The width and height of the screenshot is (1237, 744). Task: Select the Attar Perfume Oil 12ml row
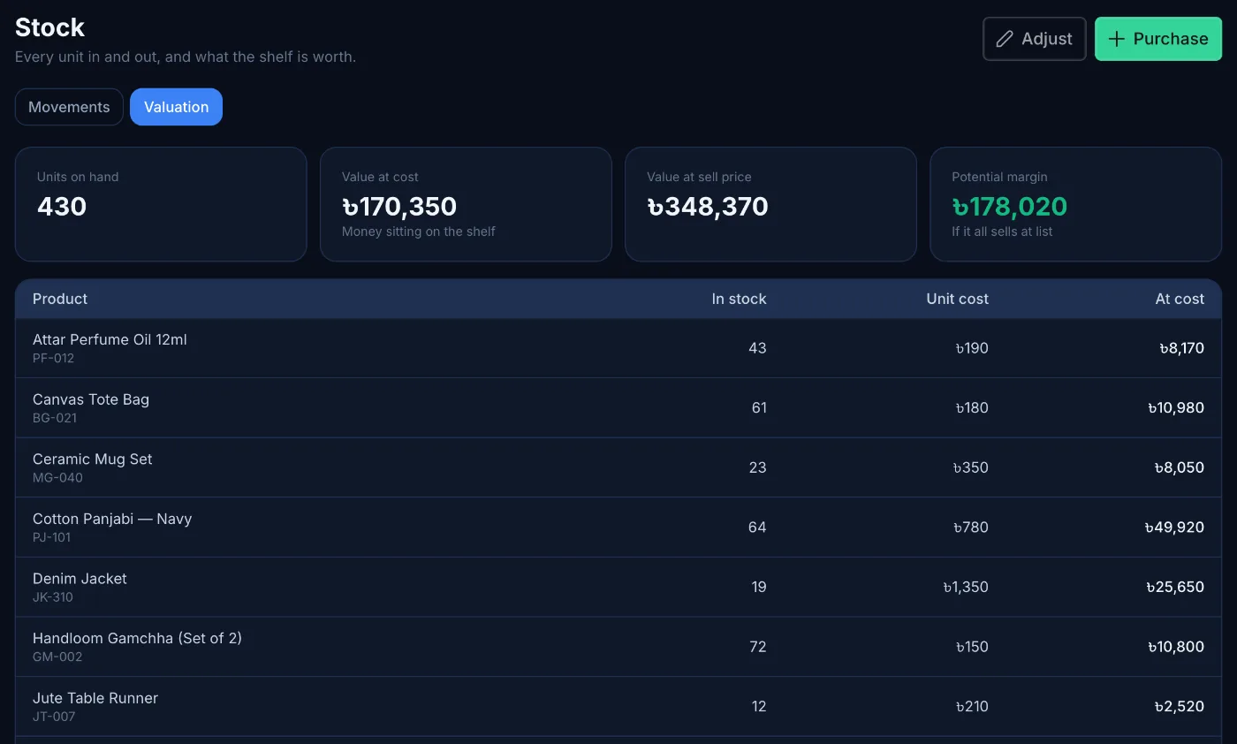coord(618,348)
